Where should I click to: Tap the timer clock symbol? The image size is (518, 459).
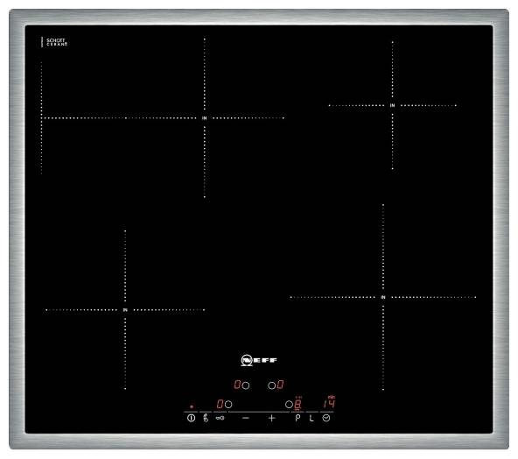(326, 418)
